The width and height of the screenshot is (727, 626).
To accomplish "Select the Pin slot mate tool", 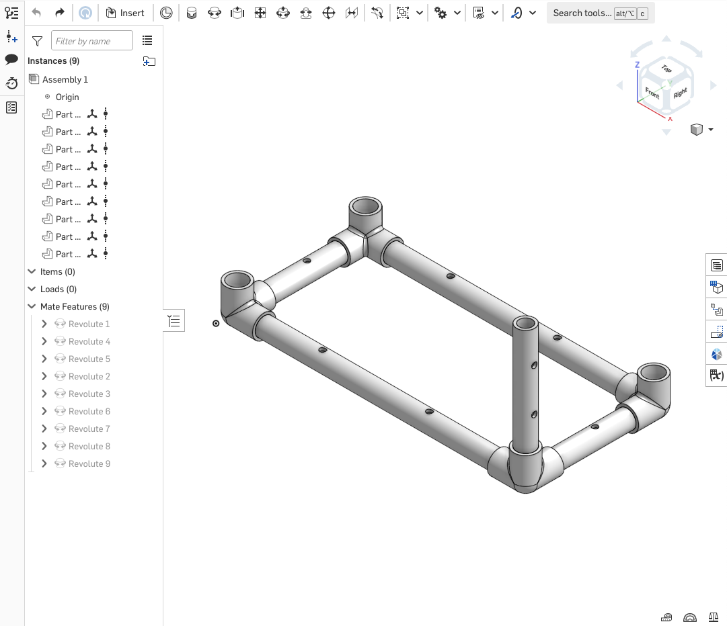I will 306,13.
